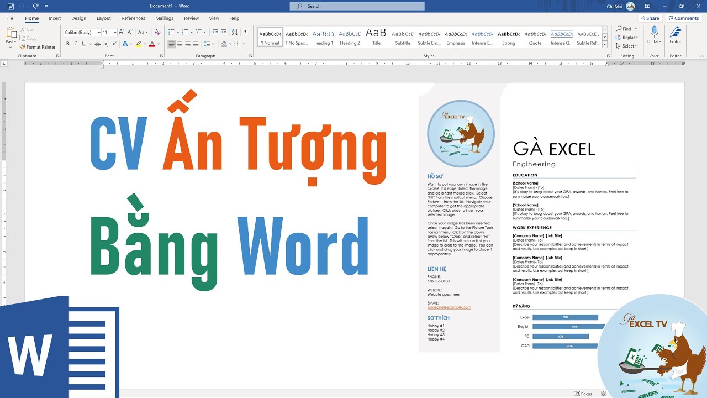Apply superscript formatting
Screen dimensions: 707x398
pyautogui.click(x=114, y=44)
